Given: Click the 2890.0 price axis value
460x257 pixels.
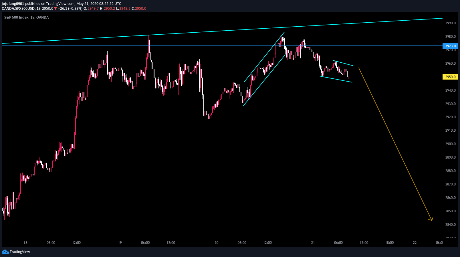Looking at the screenshot, I should click(451, 157).
